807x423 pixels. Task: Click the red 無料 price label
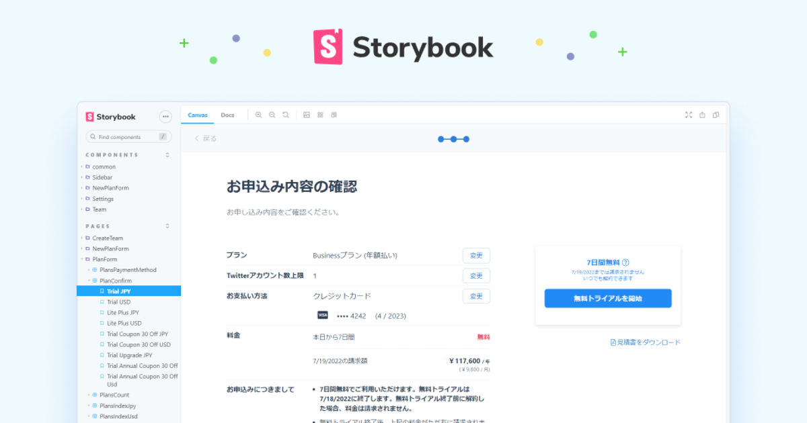pyautogui.click(x=484, y=337)
